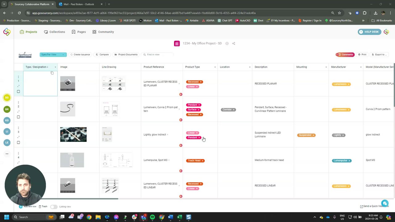Toggle the Listing view switch
This screenshot has width=395, height=222.
pyautogui.click(x=54, y=207)
